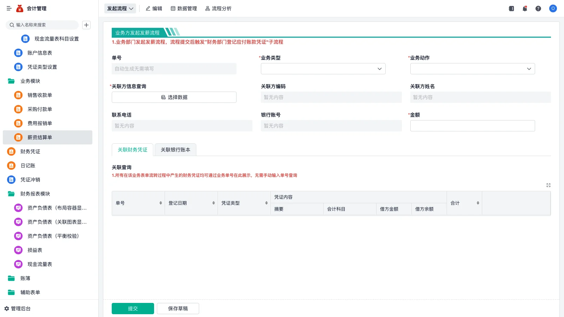Viewport: 564px width, 317px height.
Task: Click the 选择数据 button
Action: (x=174, y=97)
